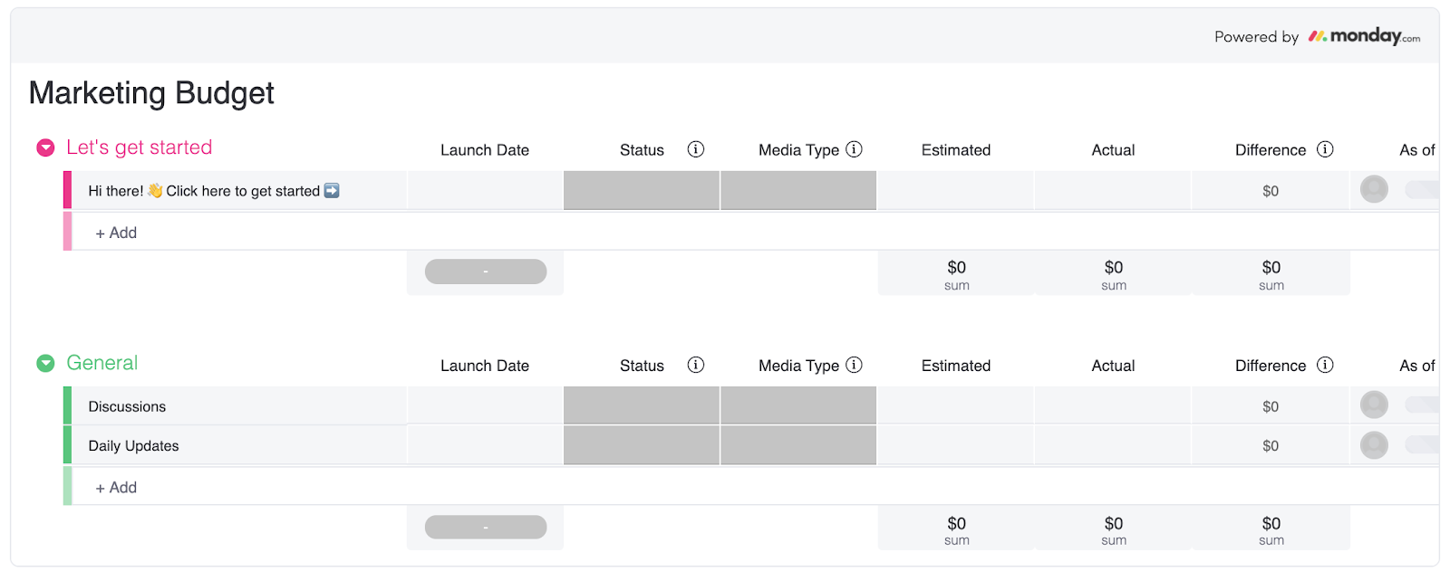Viewport: 1450px width, 581px height.
Task: Open Media Type info icon in Let's get started header
Action: pyautogui.click(x=854, y=149)
